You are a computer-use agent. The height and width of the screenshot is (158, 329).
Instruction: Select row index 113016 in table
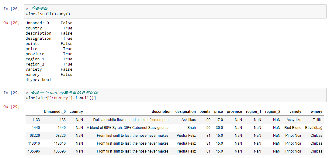pyautogui.click(x=34, y=143)
